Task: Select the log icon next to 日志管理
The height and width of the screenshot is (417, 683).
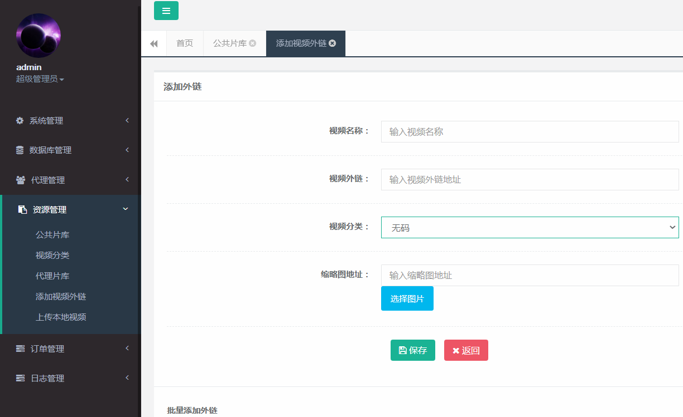Action: (19, 378)
